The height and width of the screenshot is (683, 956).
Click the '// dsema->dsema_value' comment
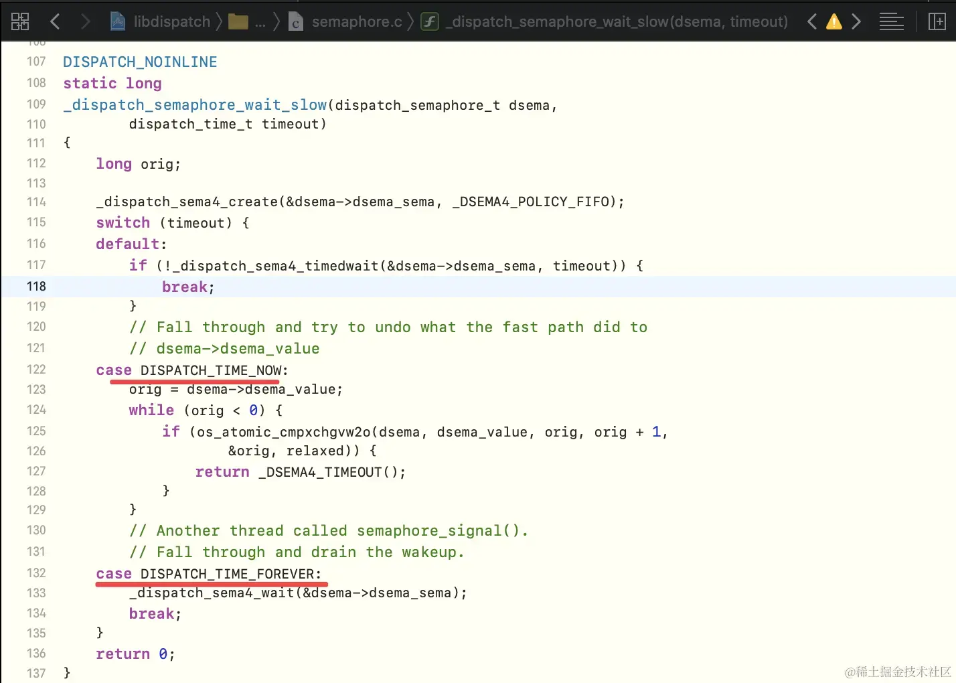[224, 349]
